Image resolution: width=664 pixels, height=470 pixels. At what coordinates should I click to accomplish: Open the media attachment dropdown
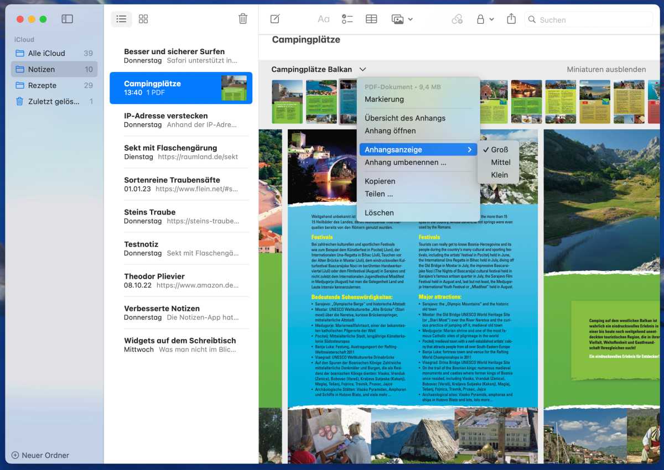[402, 19]
